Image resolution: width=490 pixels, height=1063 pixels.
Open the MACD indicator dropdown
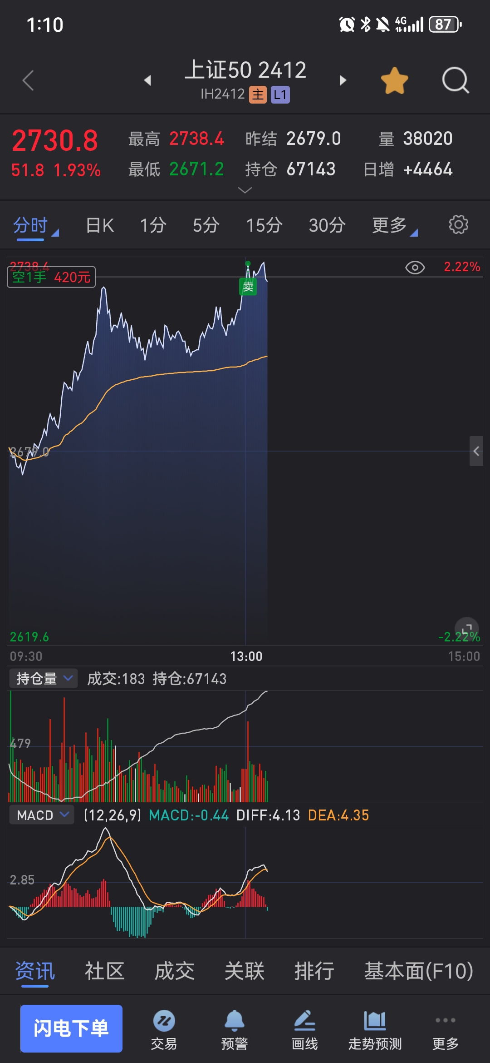click(x=42, y=815)
